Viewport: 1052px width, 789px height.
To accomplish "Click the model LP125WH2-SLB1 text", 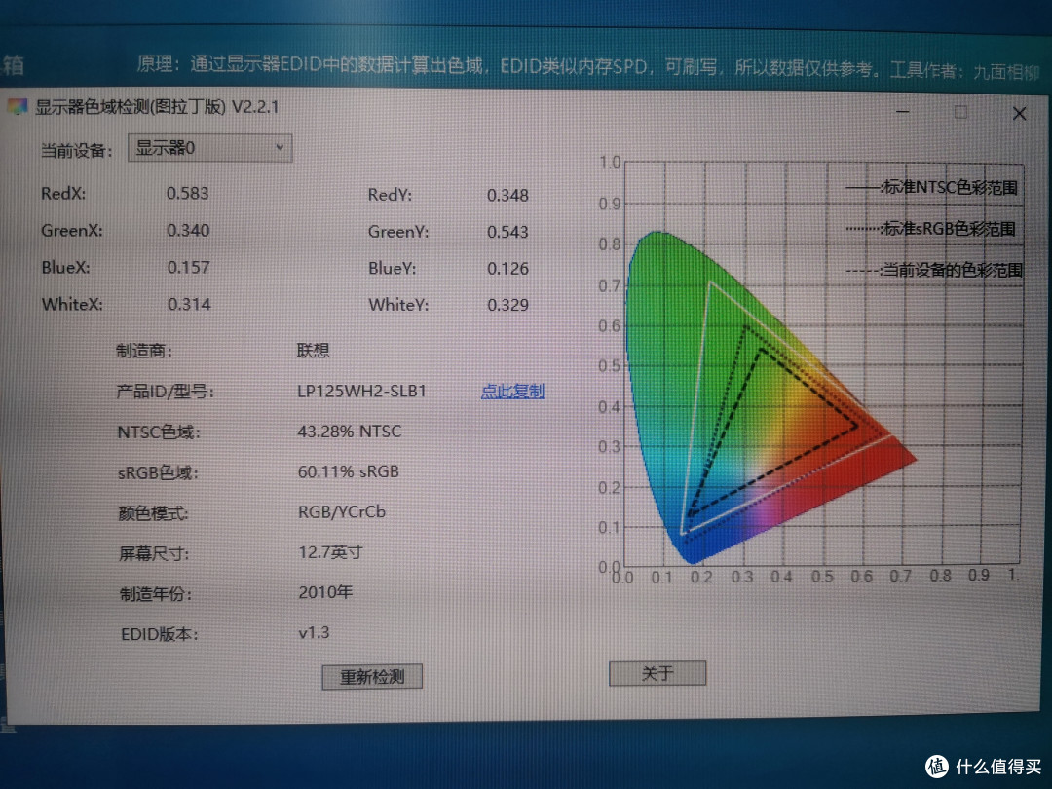I will (x=361, y=392).
